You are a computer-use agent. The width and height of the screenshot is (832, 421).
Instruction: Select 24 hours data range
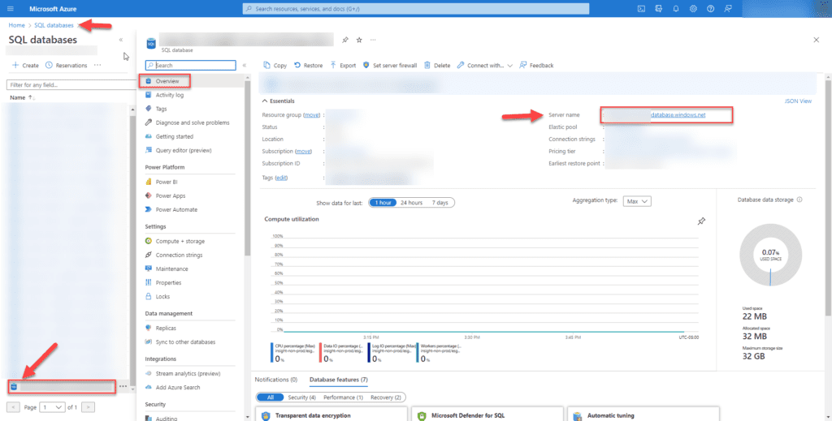point(411,202)
